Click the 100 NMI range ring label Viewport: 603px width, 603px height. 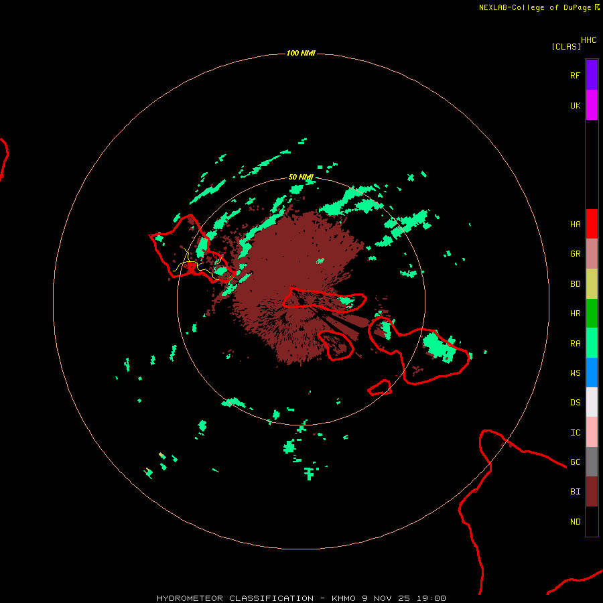(x=301, y=53)
